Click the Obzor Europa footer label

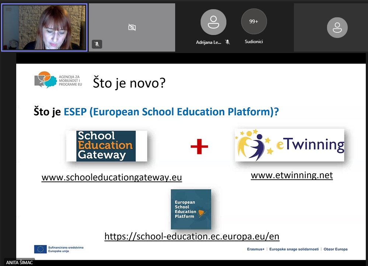tap(336, 249)
